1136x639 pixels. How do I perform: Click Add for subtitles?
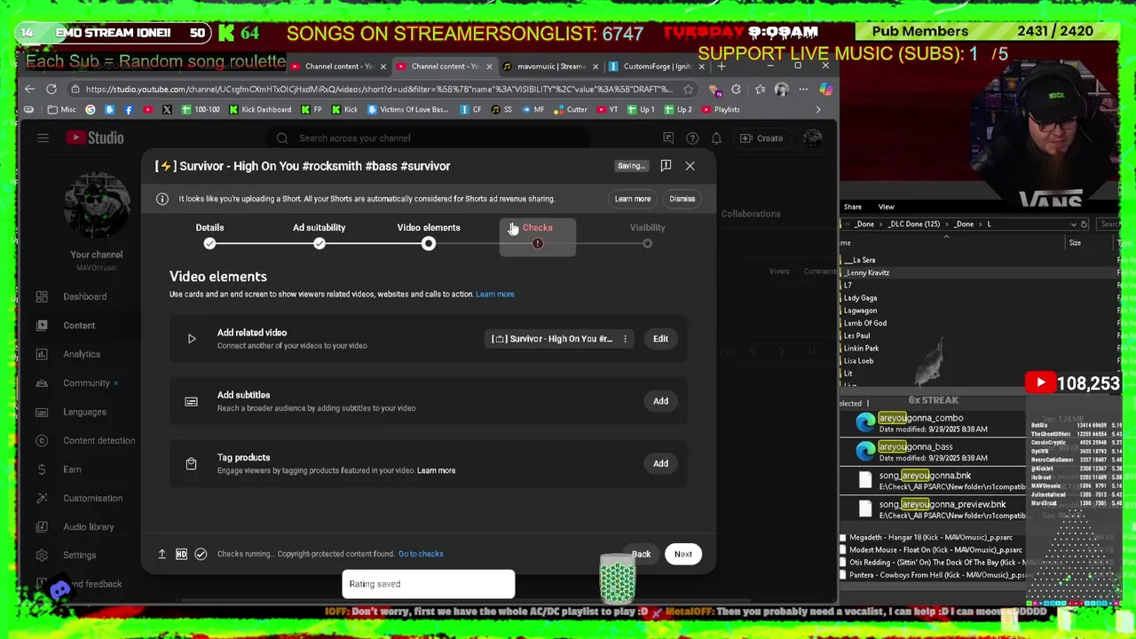pyautogui.click(x=660, y=401)
